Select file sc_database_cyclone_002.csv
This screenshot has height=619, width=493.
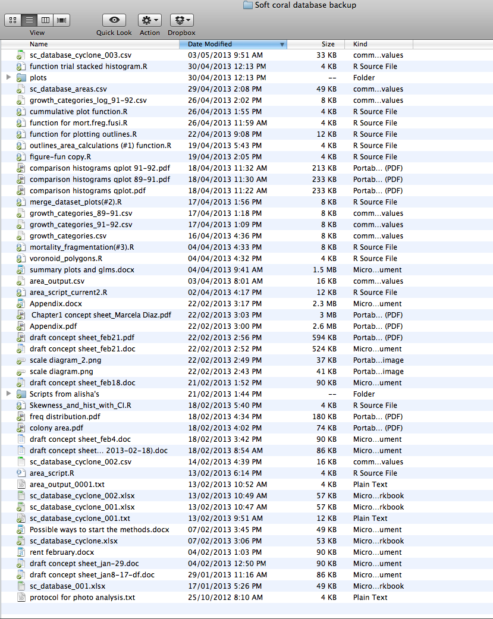click(80, 462)
